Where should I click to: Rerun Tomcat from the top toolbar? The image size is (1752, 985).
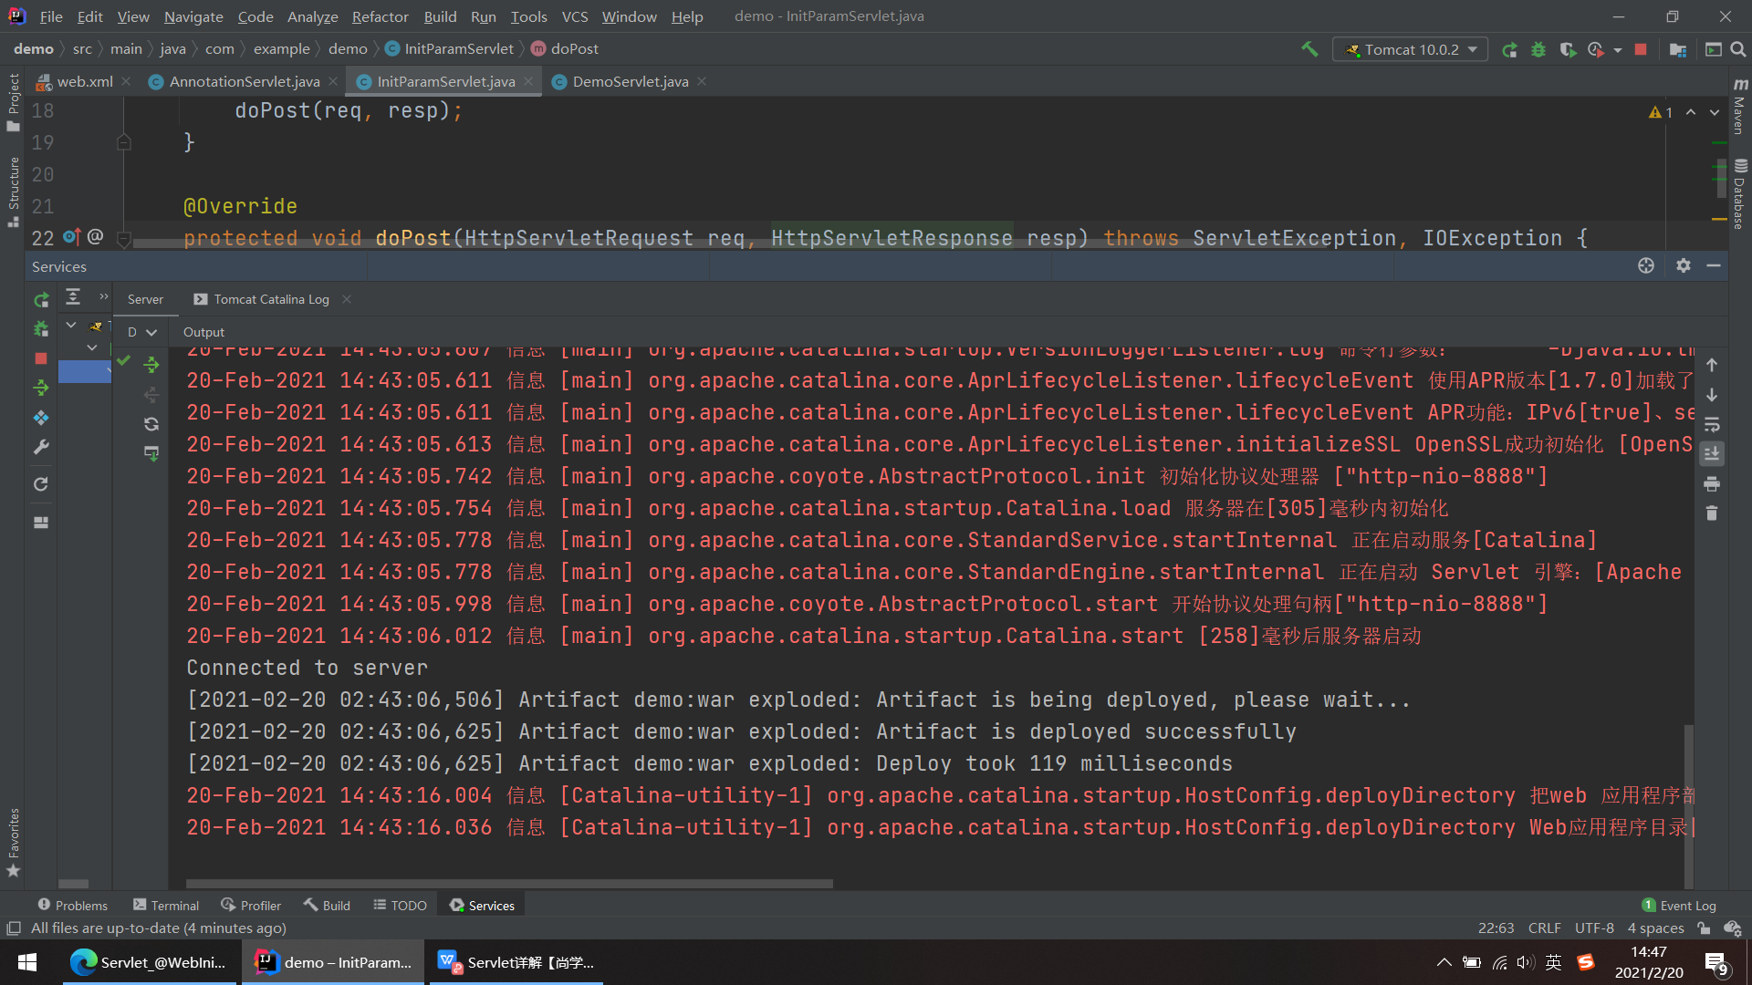point(1509,49)
